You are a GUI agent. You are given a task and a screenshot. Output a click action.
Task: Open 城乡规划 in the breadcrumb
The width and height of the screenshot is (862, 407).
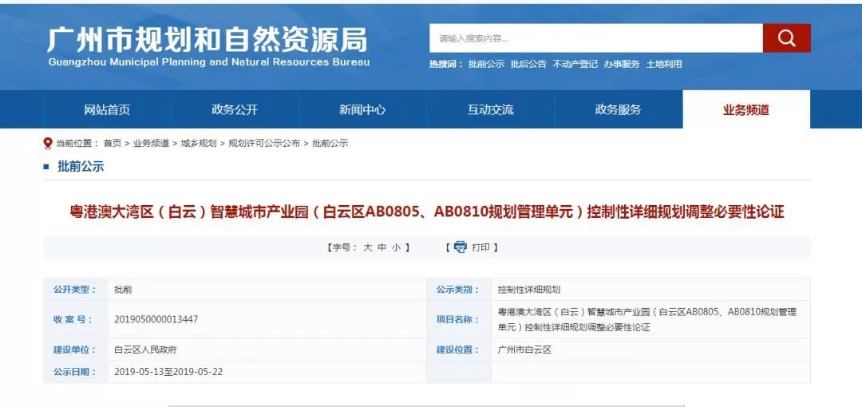(198, 144)
